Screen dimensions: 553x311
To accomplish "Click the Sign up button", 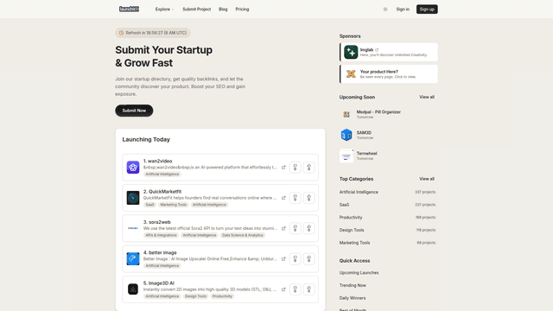I will pos(427,10).
